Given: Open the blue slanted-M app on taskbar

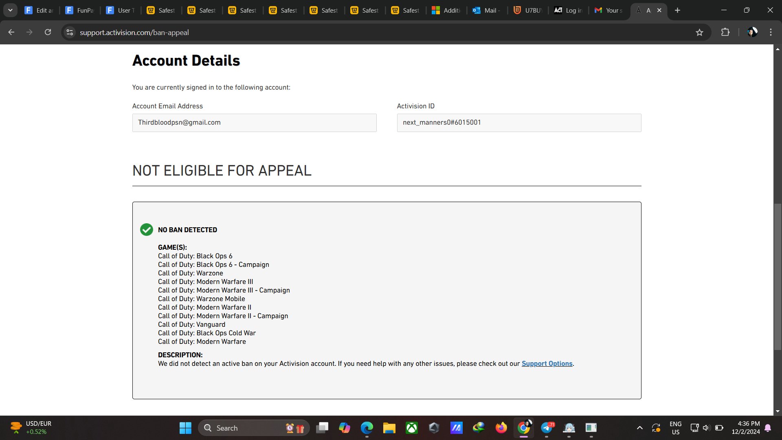Looking at the screenshot, I should pyautogui.click(x=457, y=428).
